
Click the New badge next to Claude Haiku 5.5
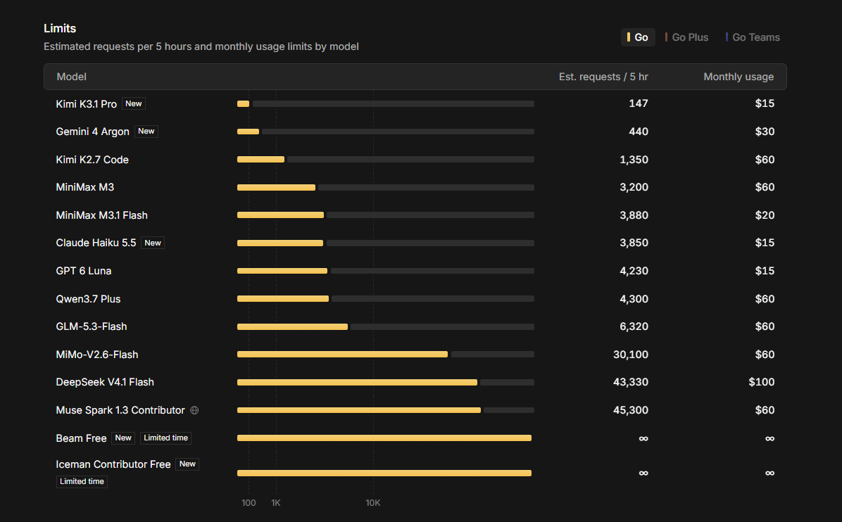tap(153, 243)
